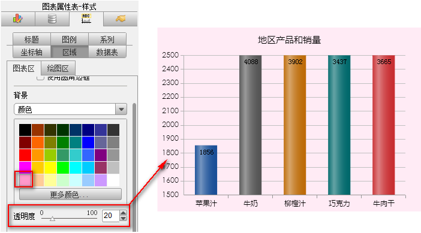Open the 数据表 tab
The image size is (421, 233).
[x=107, y=52]
